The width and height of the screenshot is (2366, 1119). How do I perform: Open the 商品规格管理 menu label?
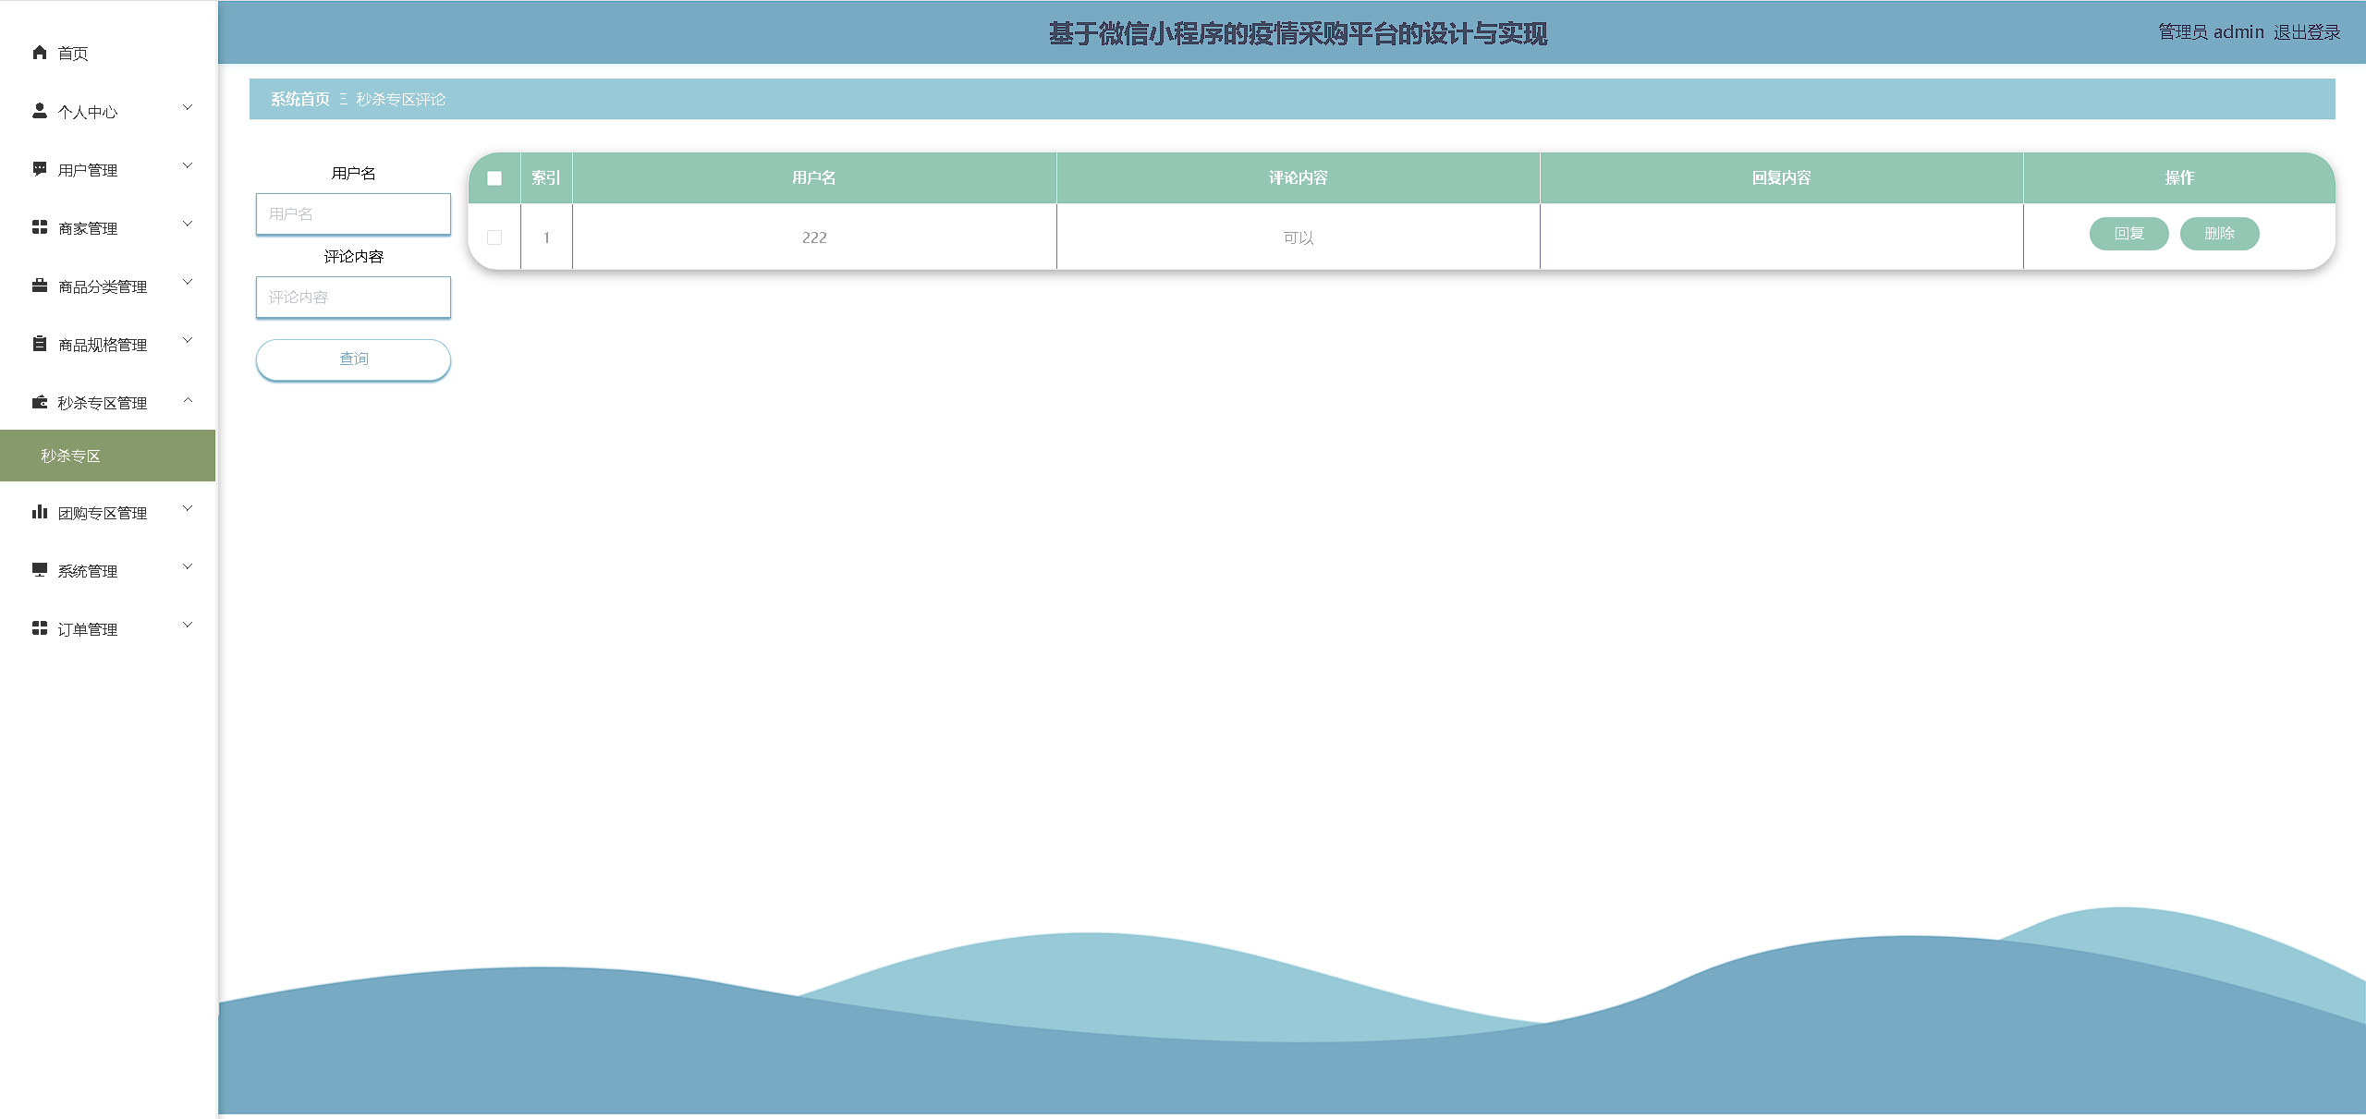[x=103, y=345]
